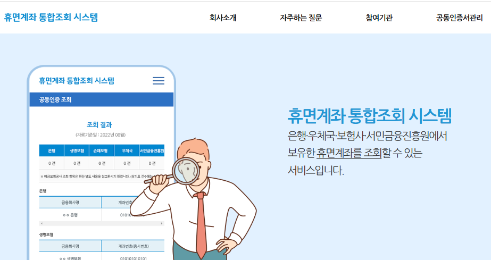Image resolution: width=491 pixels, height=260 pixels.
Task: Open the 회사소개 menu
Action: (223, 18)
